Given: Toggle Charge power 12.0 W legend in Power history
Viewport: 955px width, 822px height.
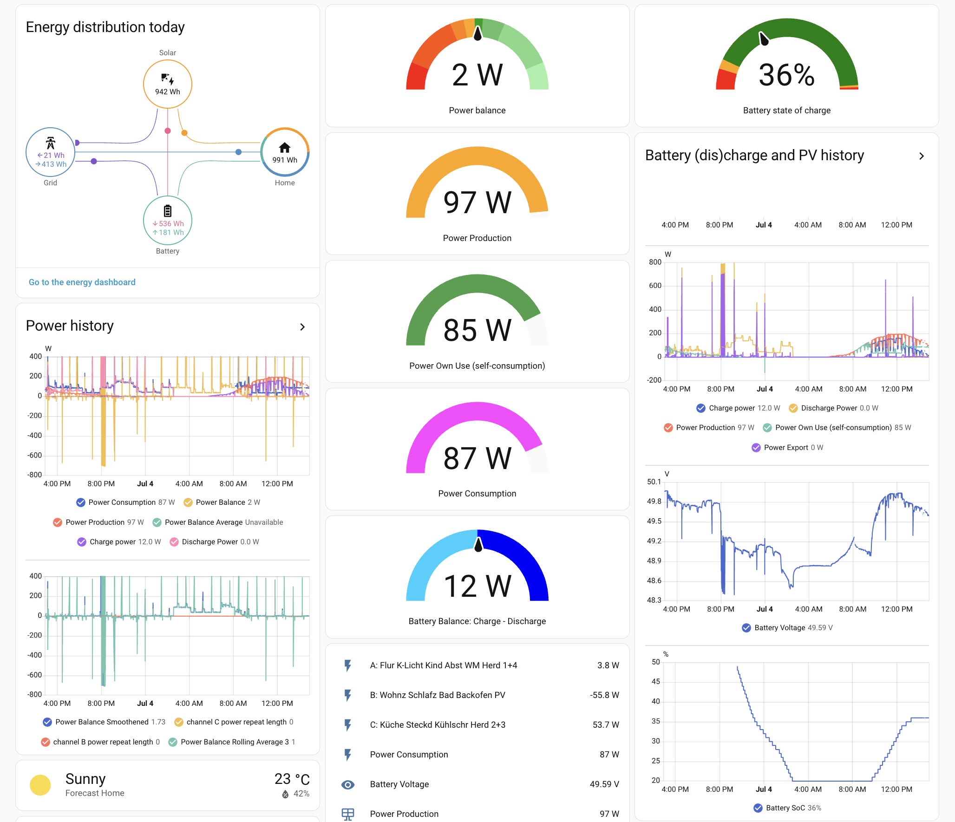Looking at the screenshot, I should [119, 542].
